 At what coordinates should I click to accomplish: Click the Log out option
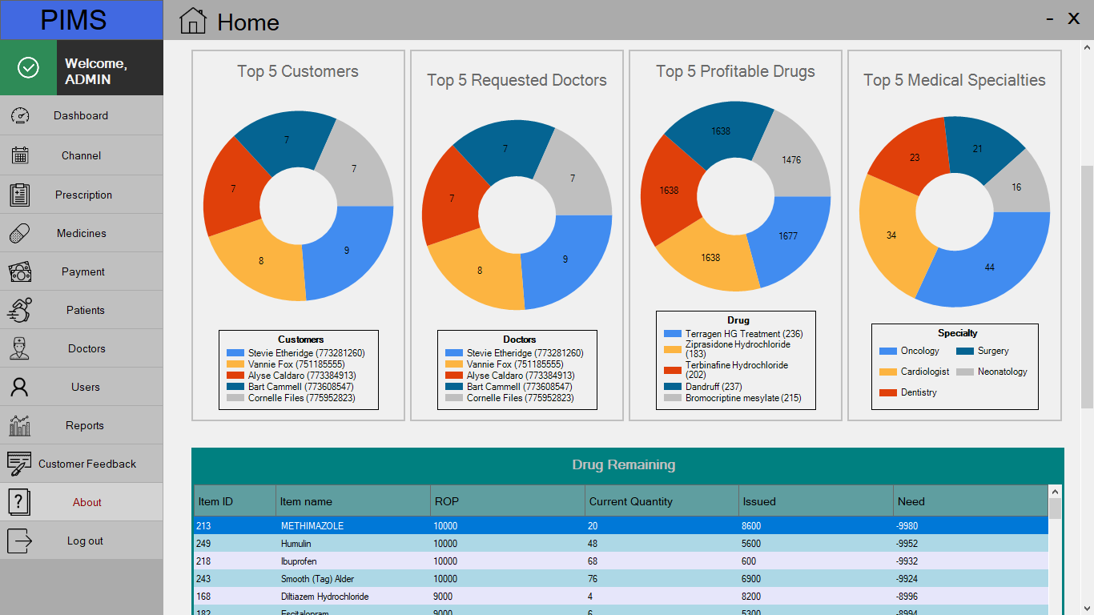[20, 540]
